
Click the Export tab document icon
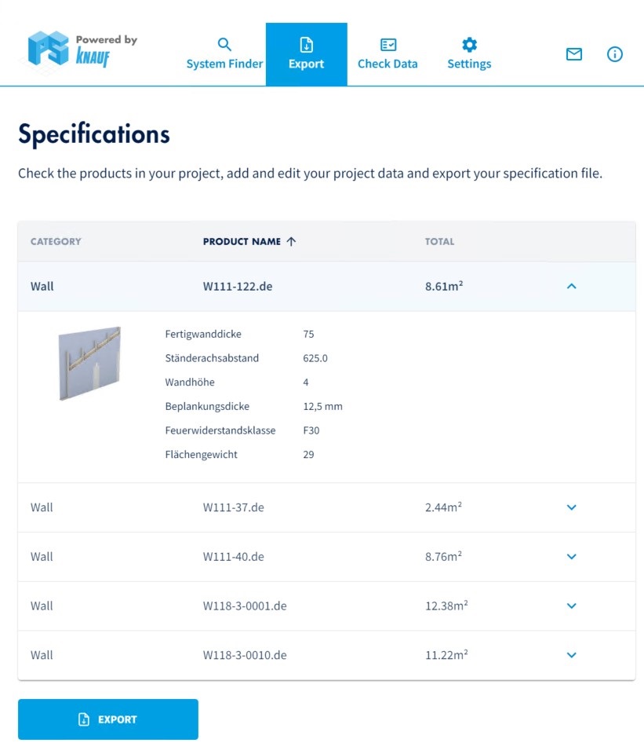[307, 45]
